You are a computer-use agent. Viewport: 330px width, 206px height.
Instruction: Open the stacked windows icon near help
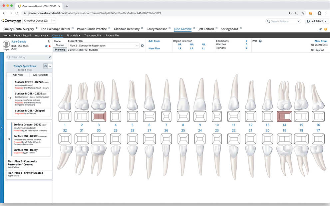[x=320, y=29]
